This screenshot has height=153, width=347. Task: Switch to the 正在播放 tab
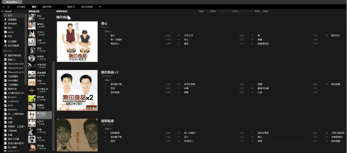21,7
